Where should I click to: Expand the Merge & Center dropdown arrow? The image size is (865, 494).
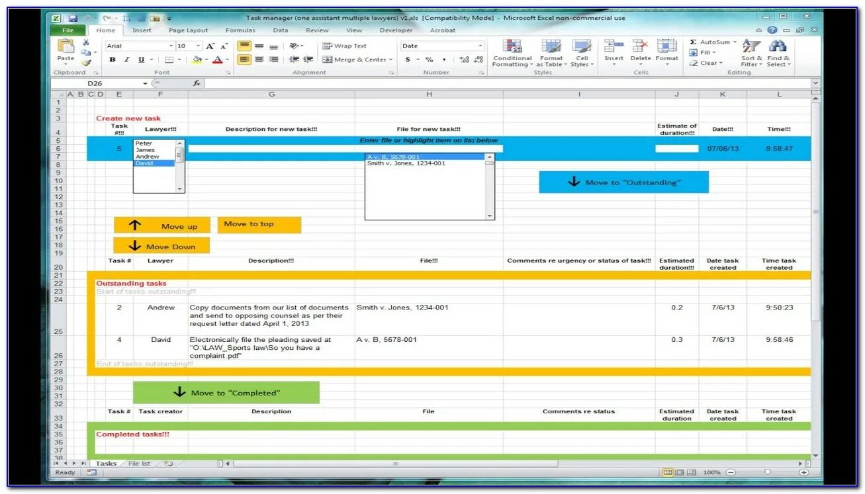tap(390, 60)
